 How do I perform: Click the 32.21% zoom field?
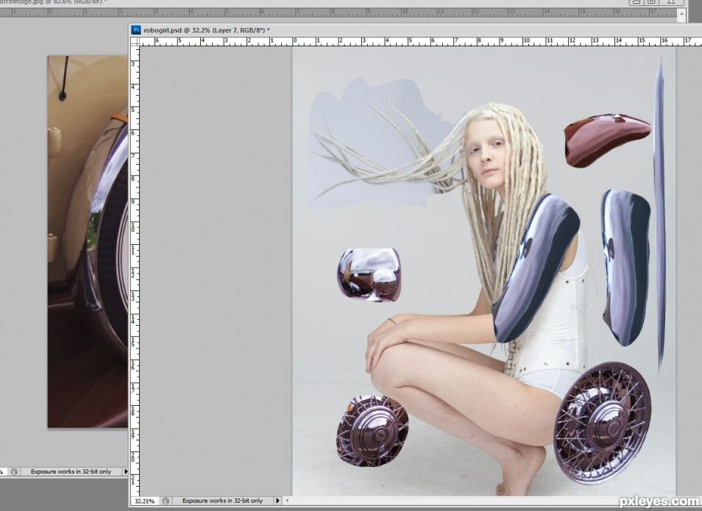[145, 501]
